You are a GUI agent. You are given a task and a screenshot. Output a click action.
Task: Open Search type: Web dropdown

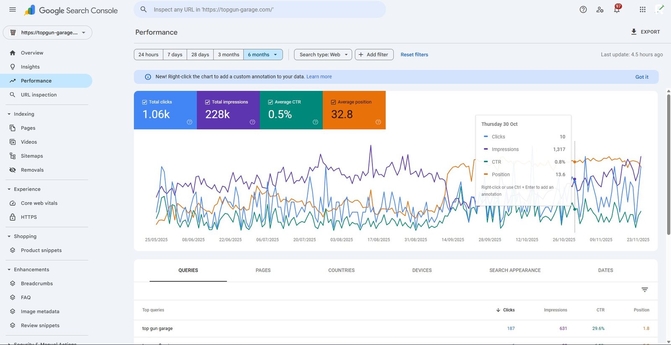tap(323, 54)
